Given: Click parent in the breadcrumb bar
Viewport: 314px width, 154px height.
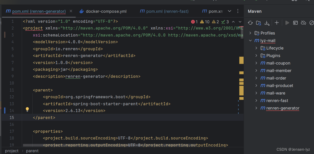Looking at the screenshot, I should 32,151.
